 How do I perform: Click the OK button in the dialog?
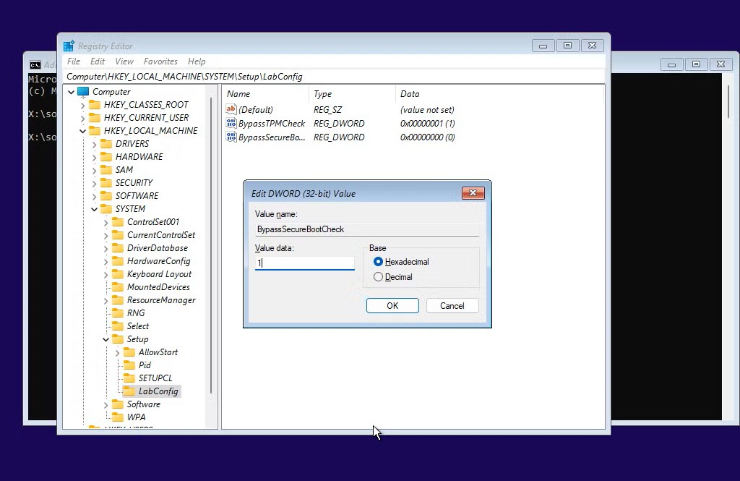tap(392, 305)
